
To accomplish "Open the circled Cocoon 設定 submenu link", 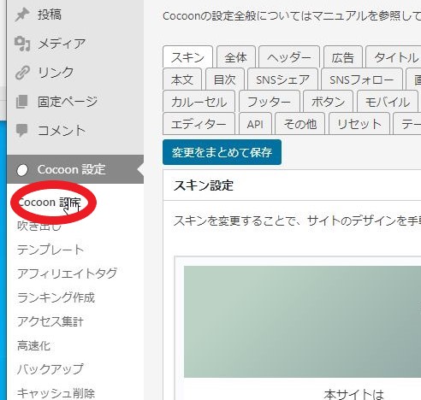I will coord(50,203).
